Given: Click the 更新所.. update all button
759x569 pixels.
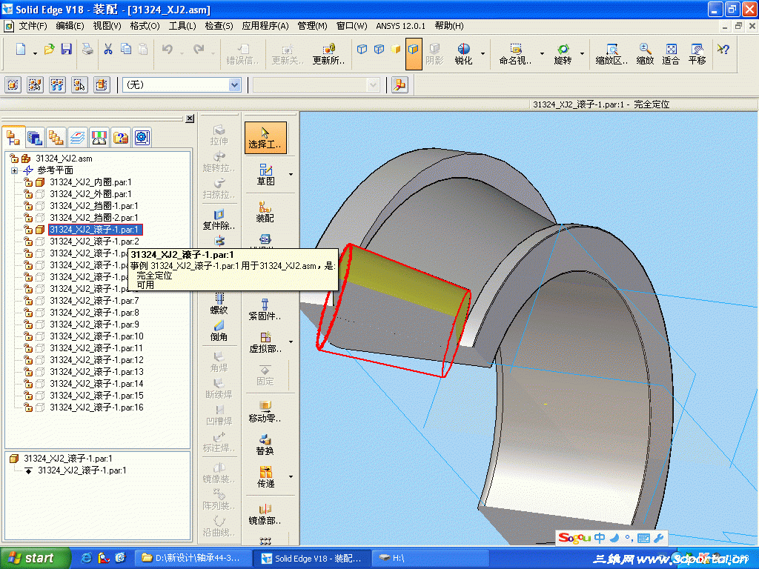Looking at the screenshot, I should 328,54.
